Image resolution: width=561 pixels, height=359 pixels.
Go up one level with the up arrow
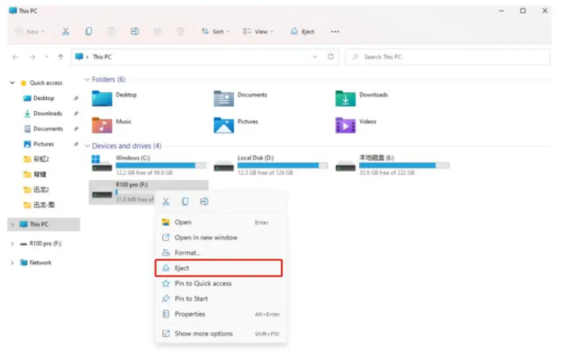(x=60, y=57)
